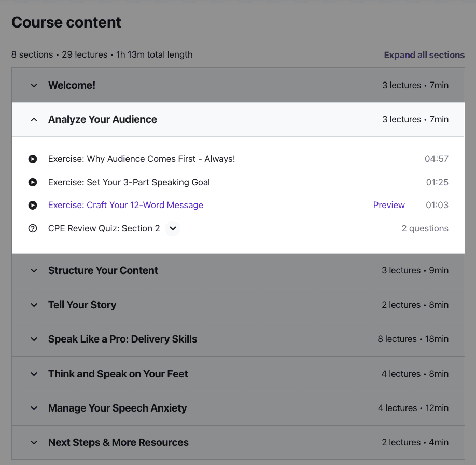Select Exercise: Why Audience Comes First lecture title
Image resolution: width=476 pixels, height=465 pixels.
point(142,159)
